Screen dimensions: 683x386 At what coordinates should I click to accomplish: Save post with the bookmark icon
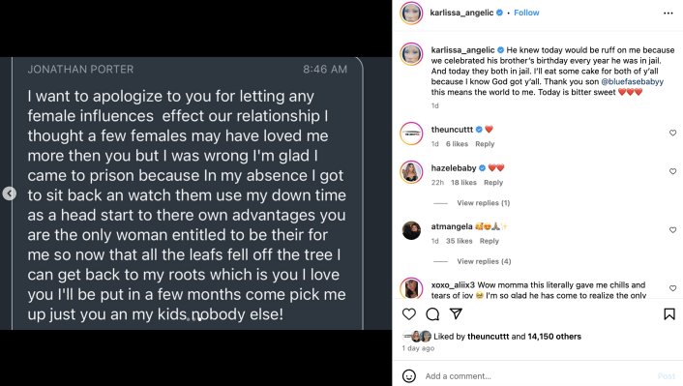669,314
